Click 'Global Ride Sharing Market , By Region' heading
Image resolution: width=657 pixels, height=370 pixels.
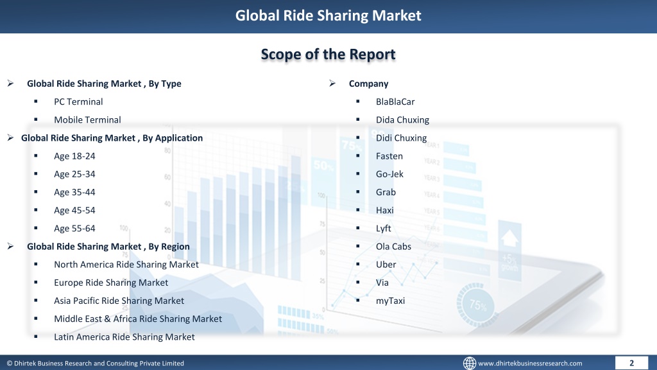coord(108,246)
